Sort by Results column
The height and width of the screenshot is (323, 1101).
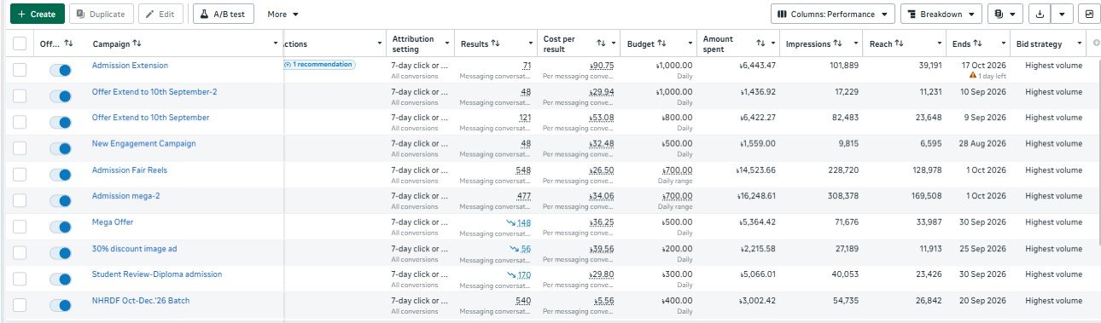[495, 43]
